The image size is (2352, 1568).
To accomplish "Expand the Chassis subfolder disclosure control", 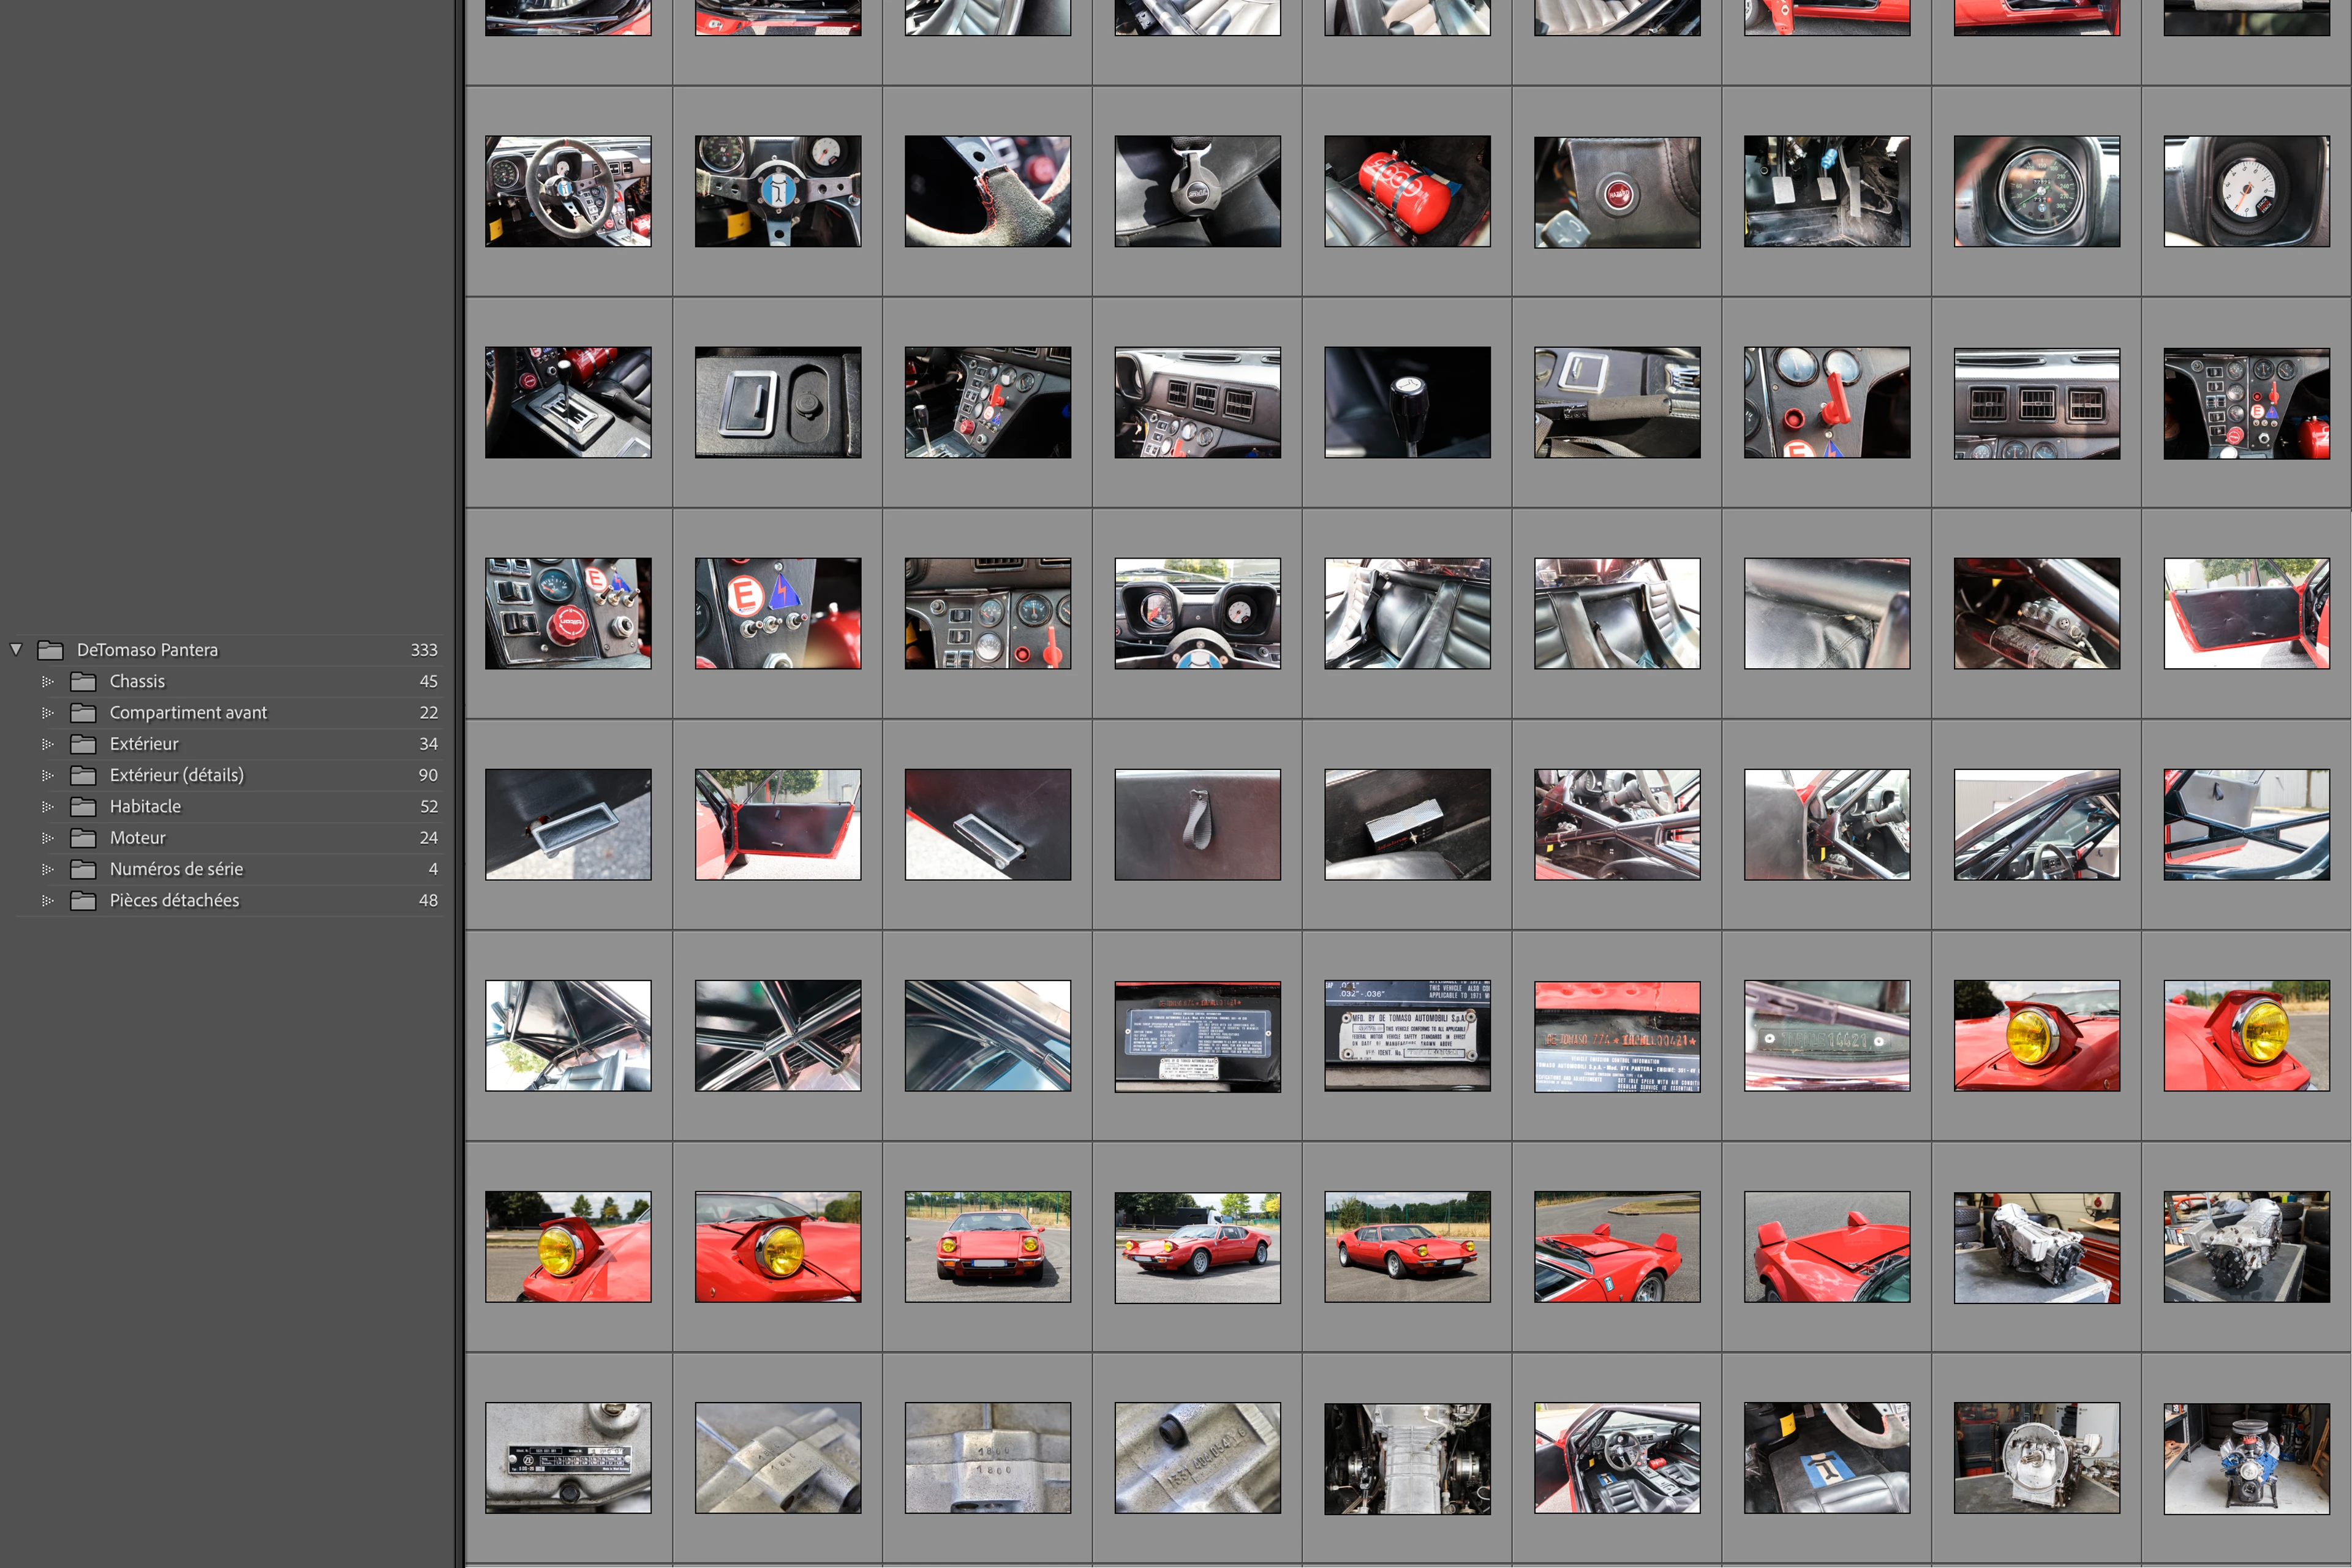I will [47, 681].
